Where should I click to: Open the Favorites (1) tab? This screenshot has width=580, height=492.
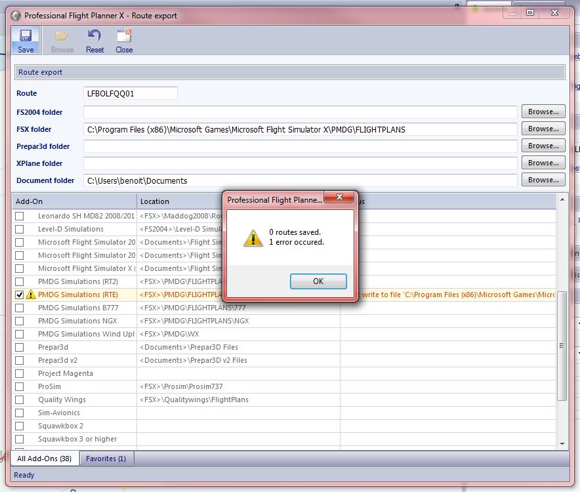[106, 459]
